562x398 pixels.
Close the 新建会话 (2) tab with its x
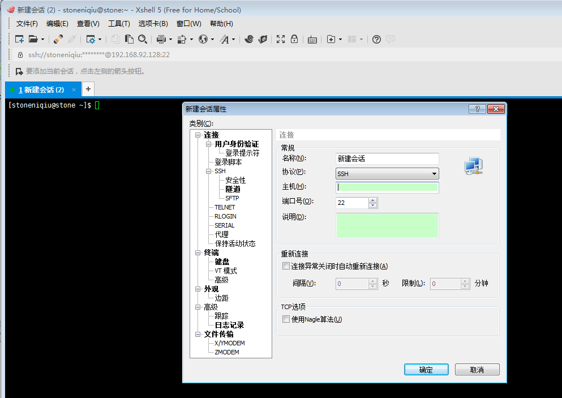coord(74,89)
